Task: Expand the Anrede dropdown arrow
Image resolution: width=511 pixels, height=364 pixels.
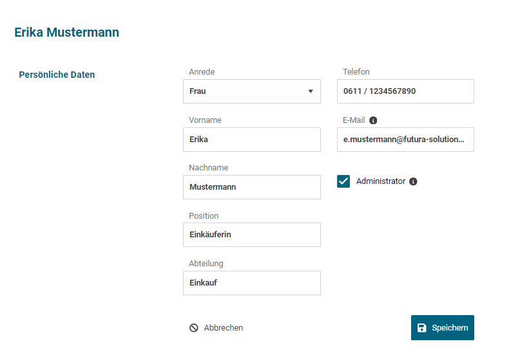Action: [311, 91]
